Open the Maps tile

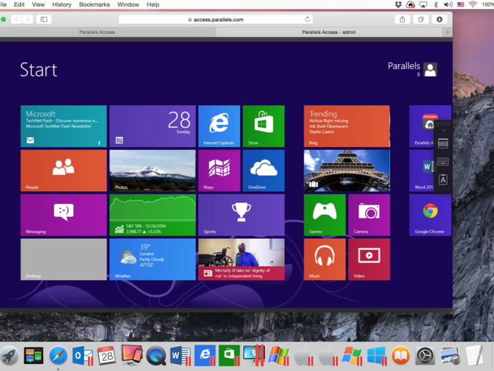tap(219, 171)
